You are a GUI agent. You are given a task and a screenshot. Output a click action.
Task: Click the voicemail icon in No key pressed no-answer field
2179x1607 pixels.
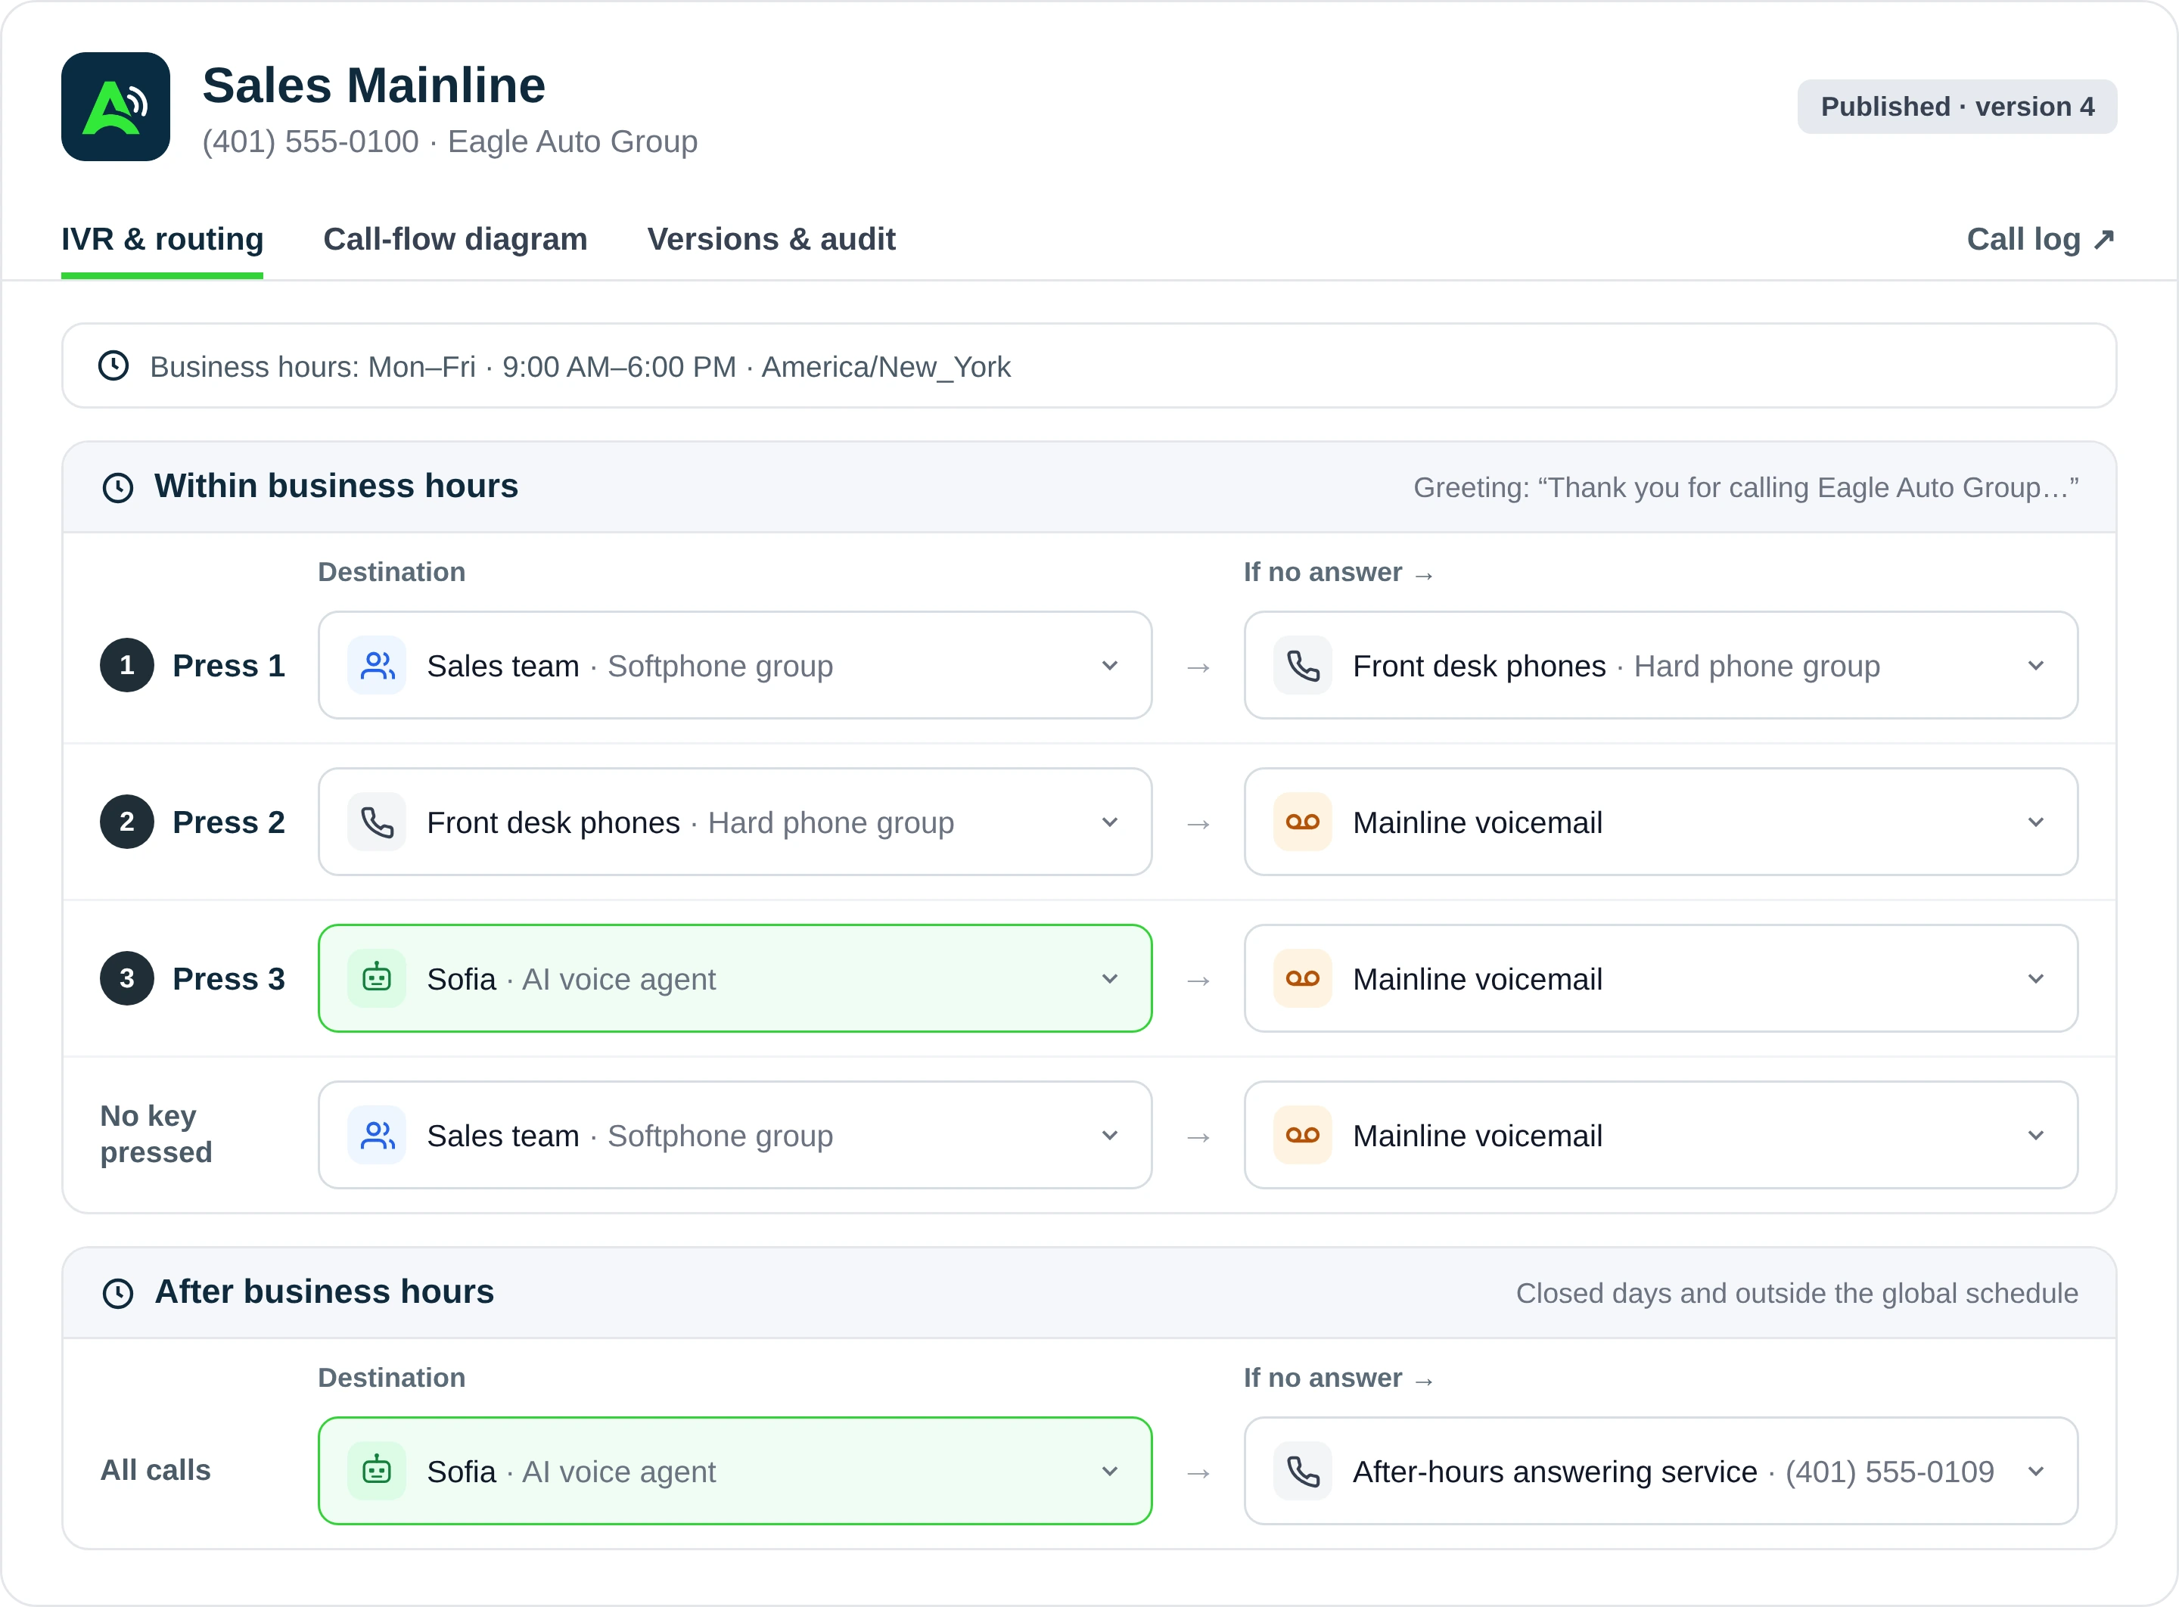(x=1304, y=1135)
